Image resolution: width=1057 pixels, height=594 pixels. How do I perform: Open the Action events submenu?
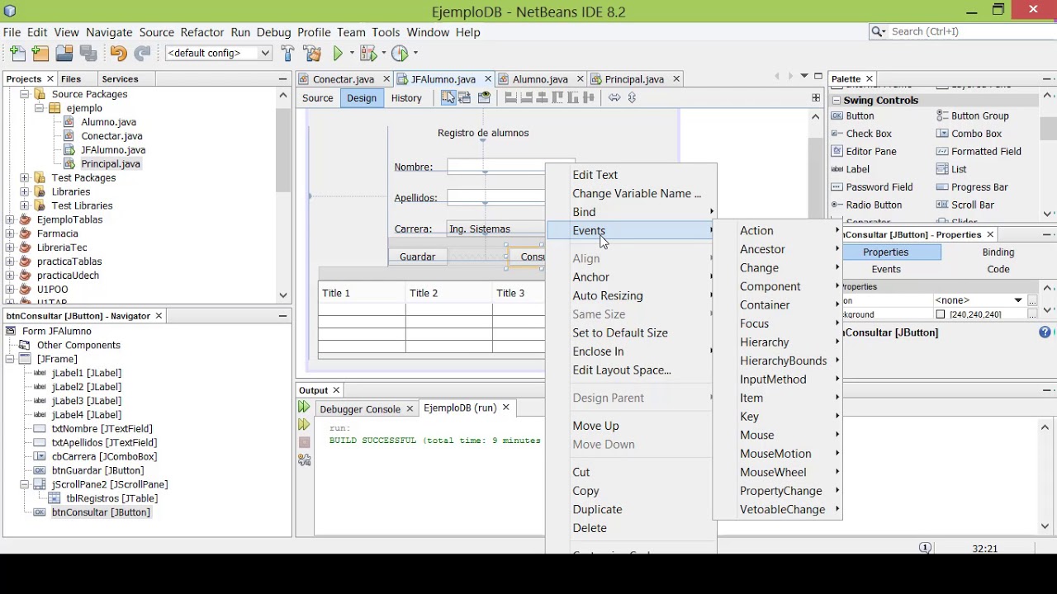coord(777,230)
